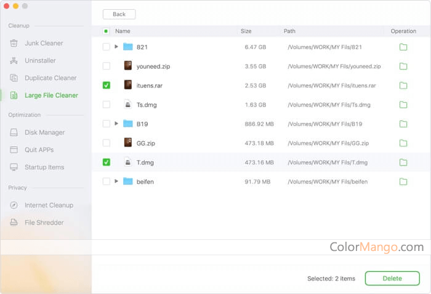Click the green Delete button
This screenshot has width=431, height=294.
[x=392, y=279]
